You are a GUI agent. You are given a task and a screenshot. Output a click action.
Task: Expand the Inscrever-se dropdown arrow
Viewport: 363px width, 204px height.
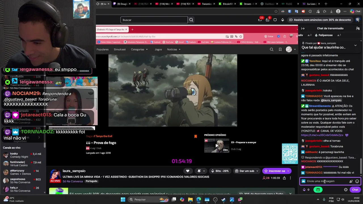coord(288,171)
